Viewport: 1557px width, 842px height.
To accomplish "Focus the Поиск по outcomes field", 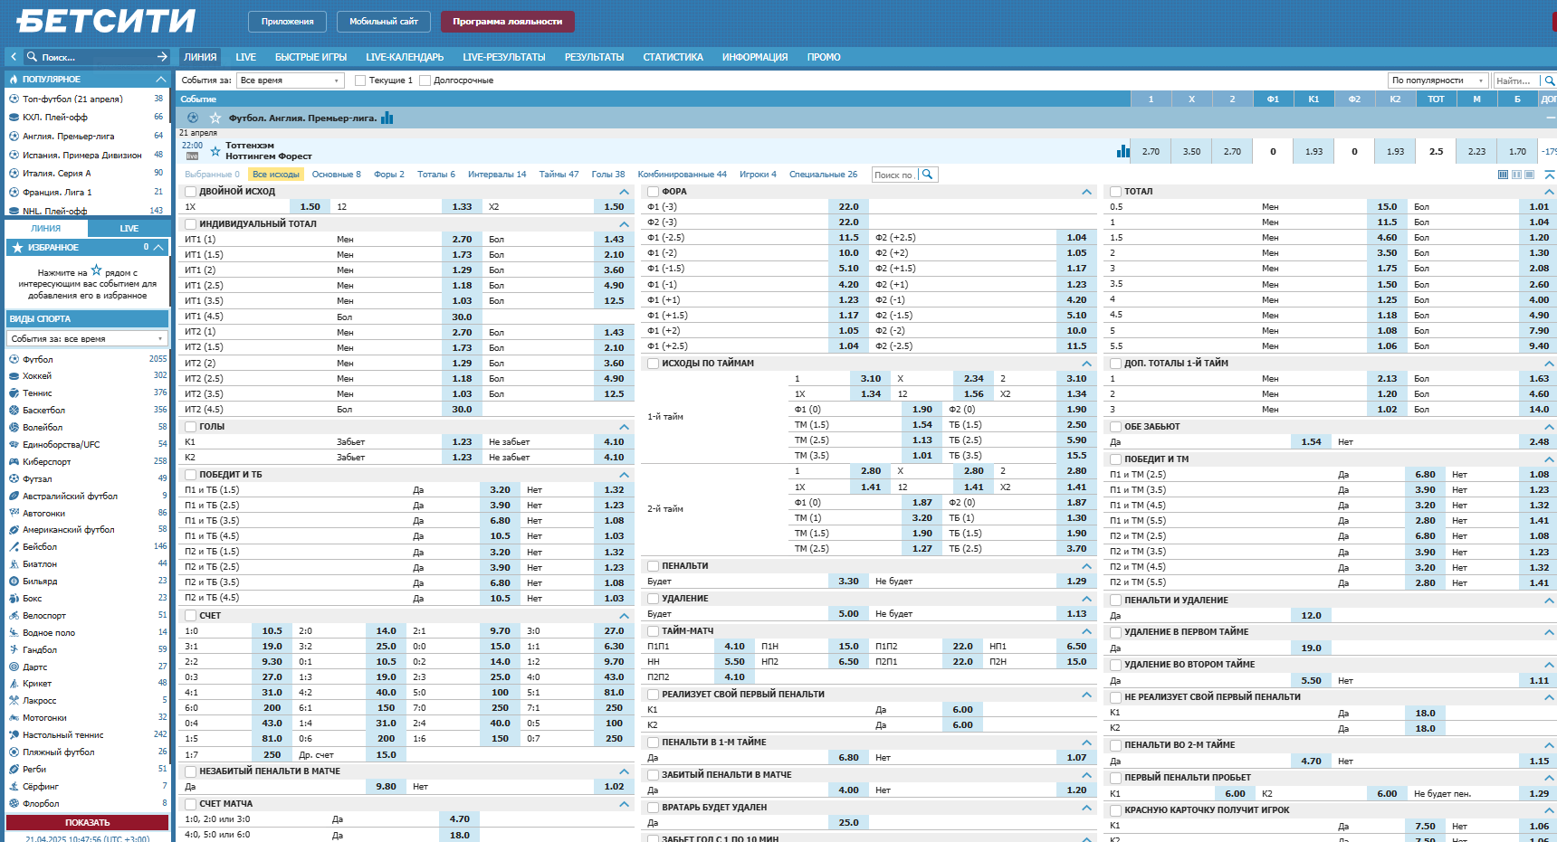I will coord(894,175).
